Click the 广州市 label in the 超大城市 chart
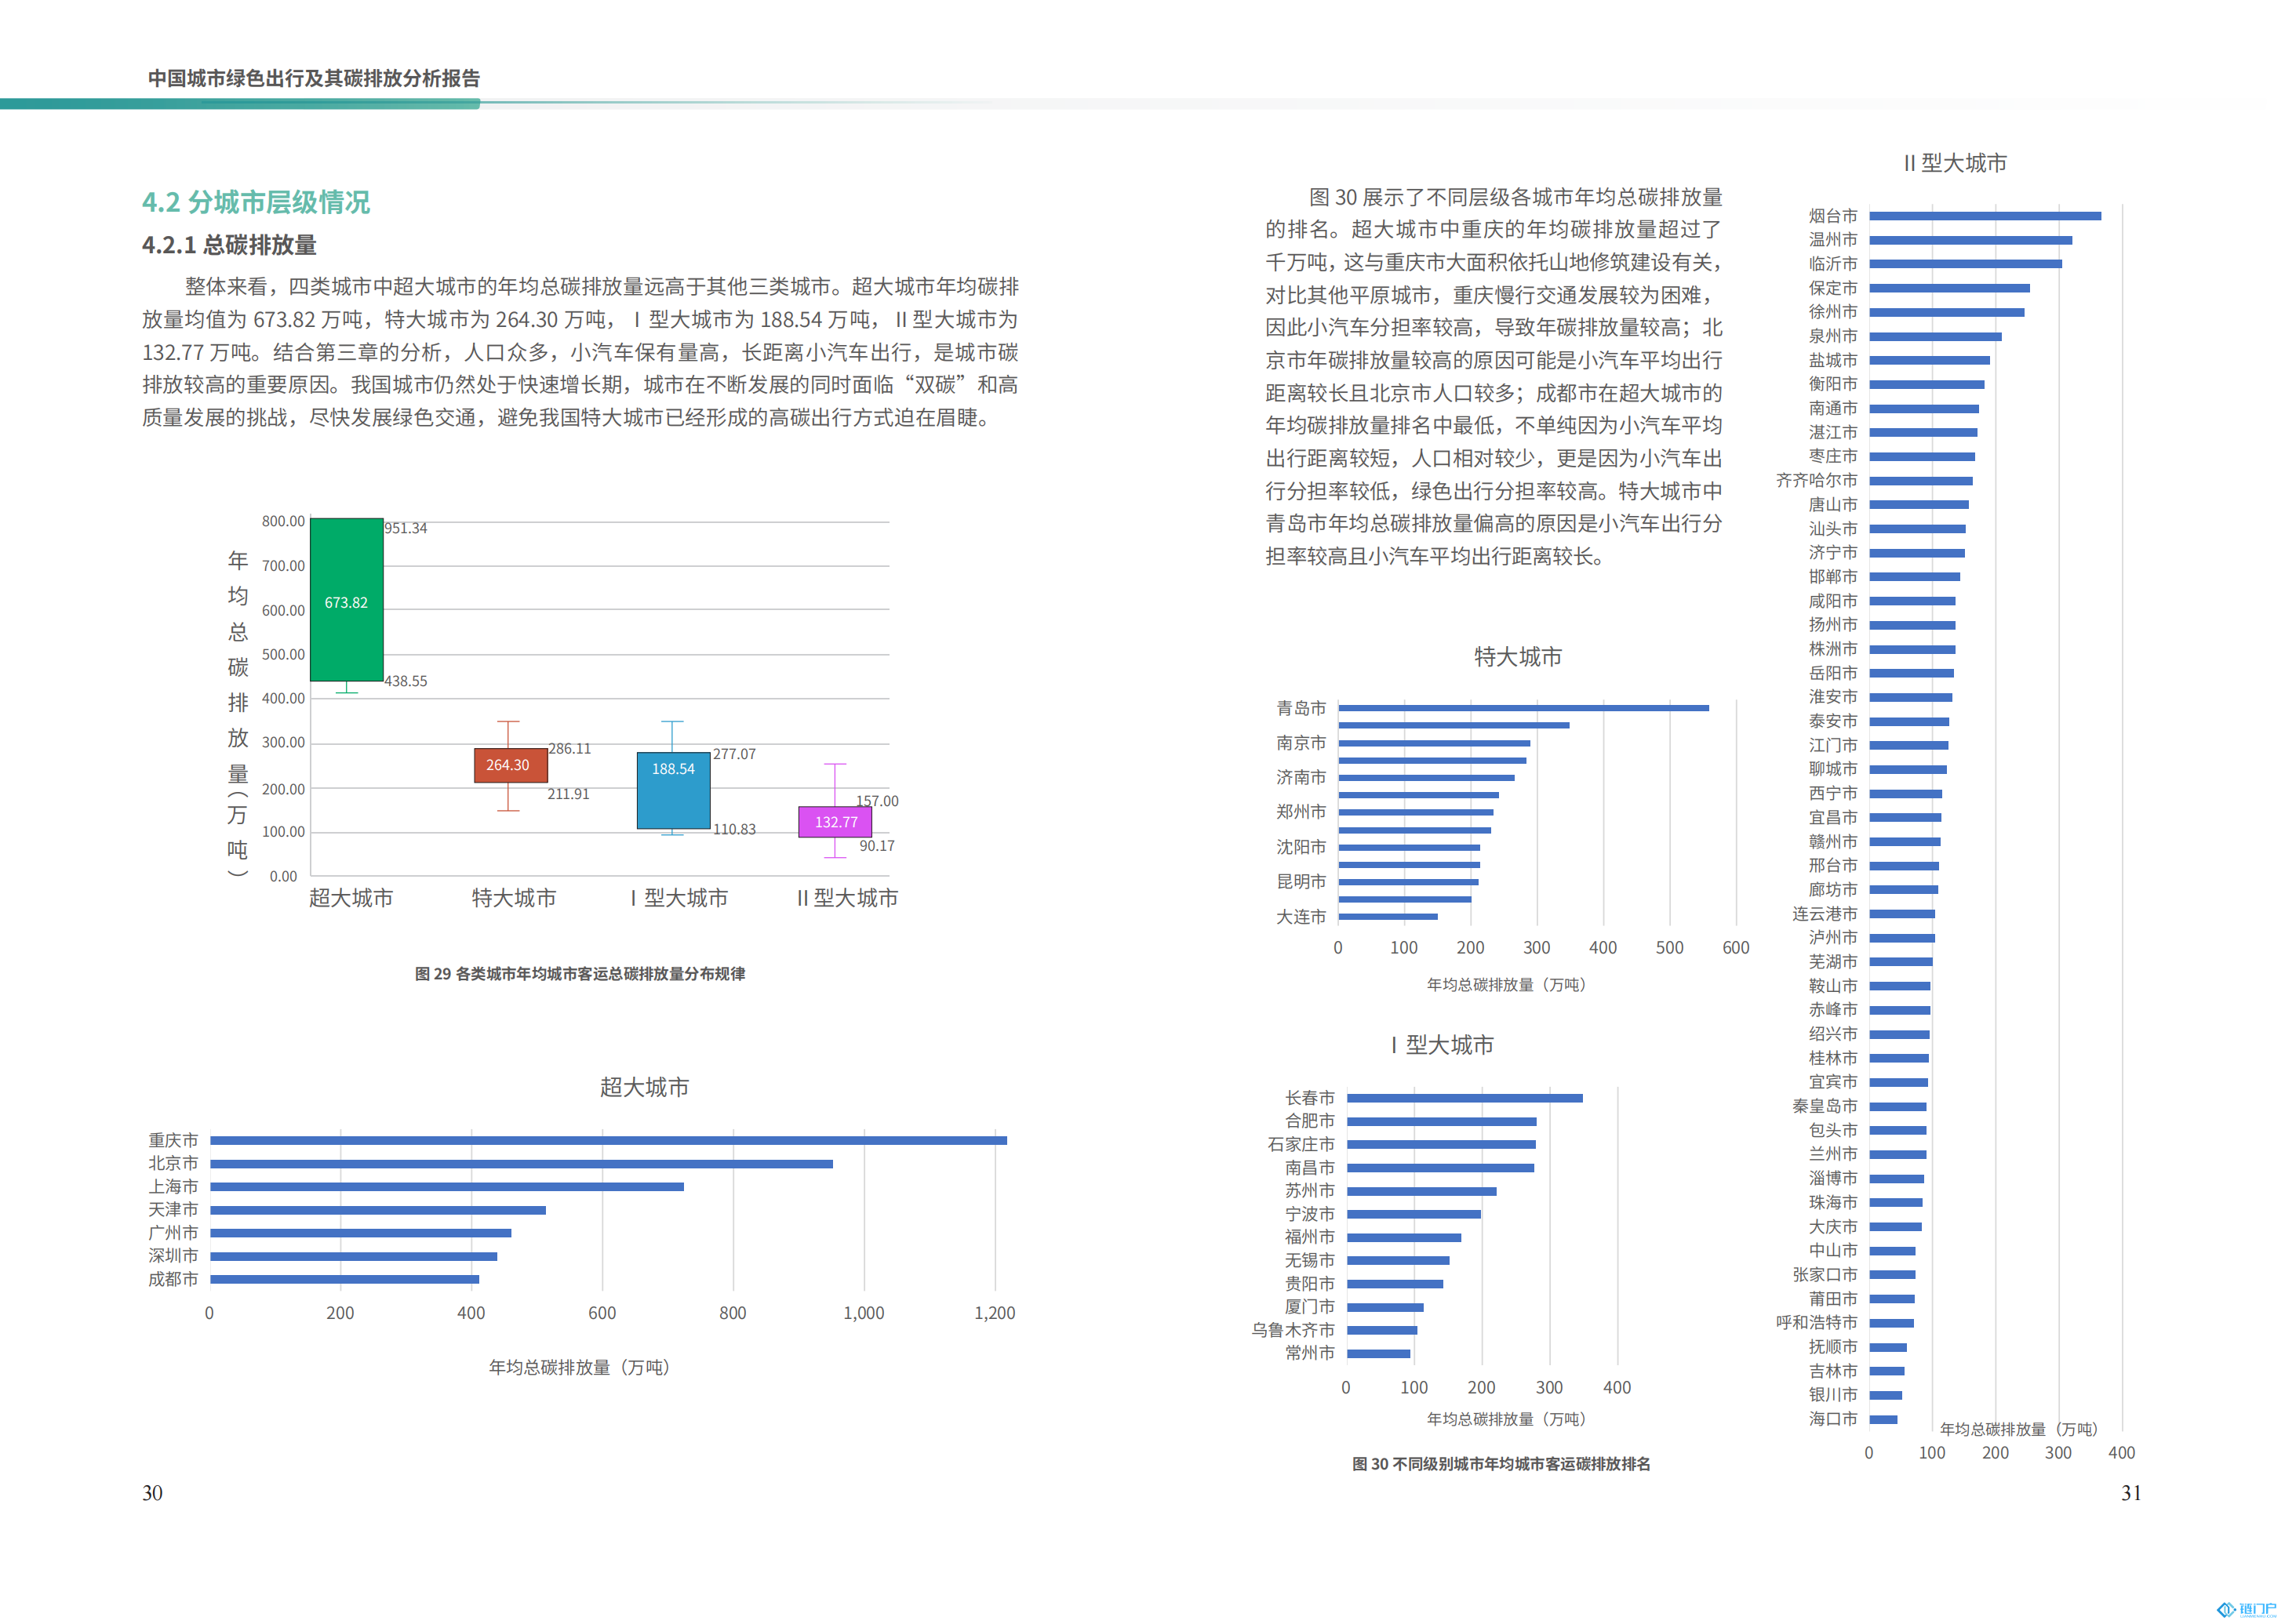Viewport: 2285px width, 1624px height. coord(173,1233)
